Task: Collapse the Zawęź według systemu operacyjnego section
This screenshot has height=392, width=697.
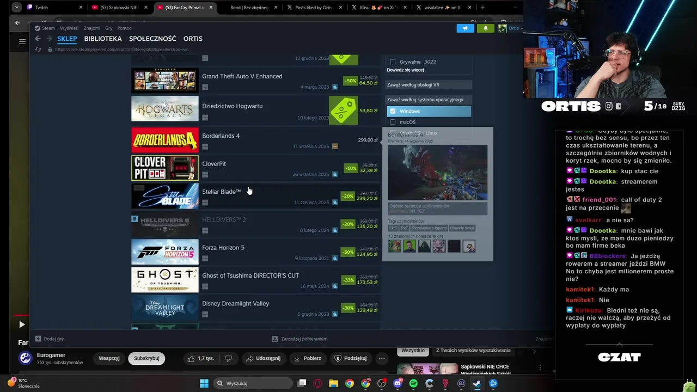Action: click(x=429, y=100)
